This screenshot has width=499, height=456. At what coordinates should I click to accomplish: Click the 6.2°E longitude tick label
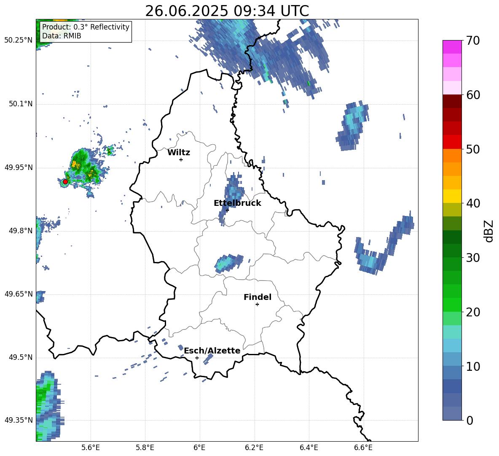click(x=254, y=448)
